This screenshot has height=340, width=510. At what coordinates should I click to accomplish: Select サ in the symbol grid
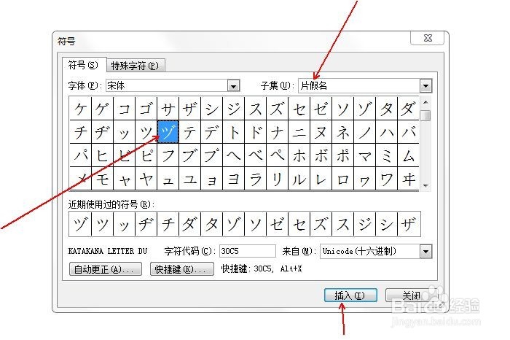[x=168, y=109]
